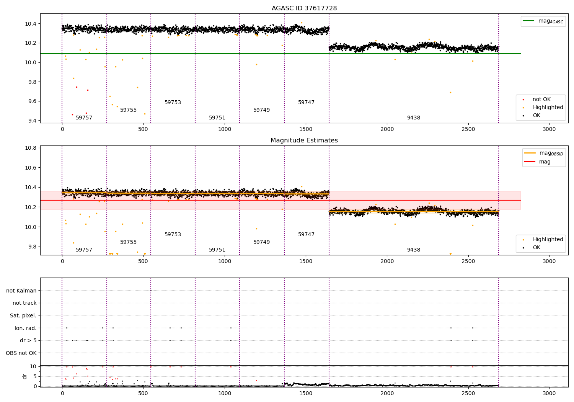574x402 pixels.
Task: Click y-axis tick 9.4 in AGASC ID plot
Action: pos(31,121)
